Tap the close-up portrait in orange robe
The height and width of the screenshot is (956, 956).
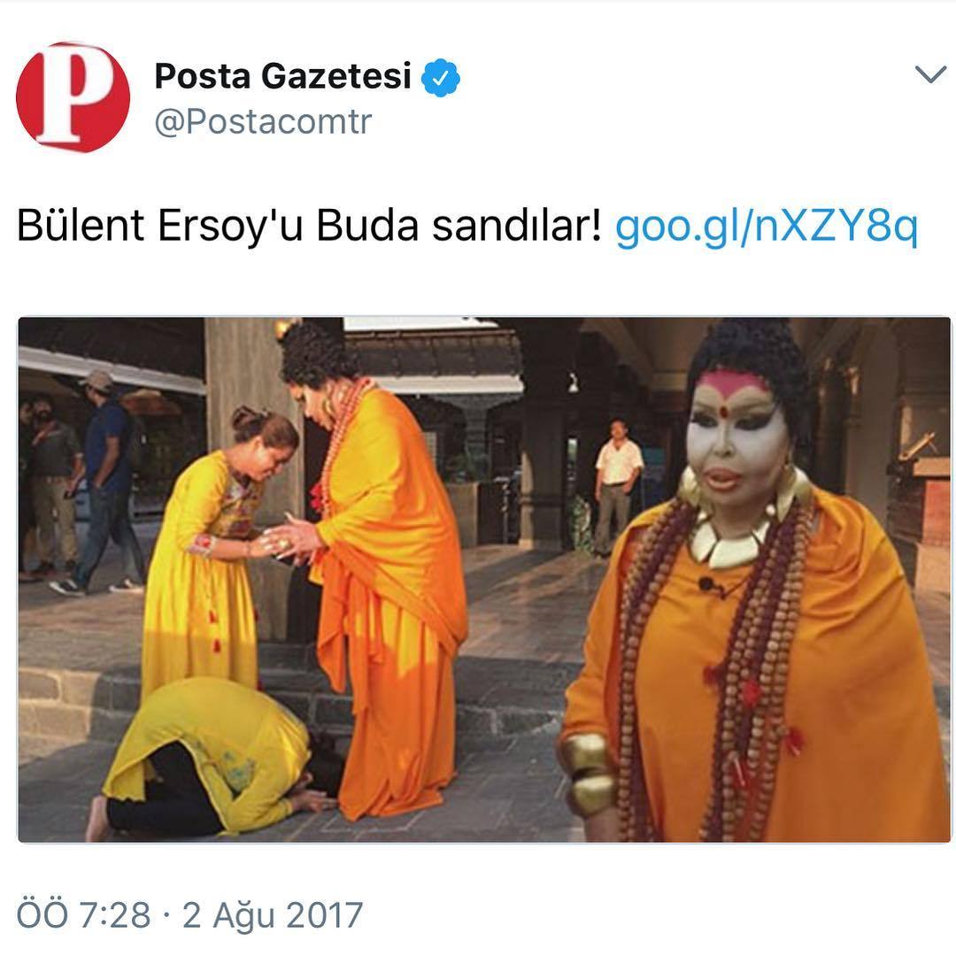tap(756, 579)
